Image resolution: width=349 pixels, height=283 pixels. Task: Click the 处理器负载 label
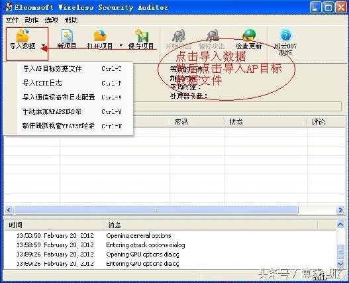coord(189,96)
